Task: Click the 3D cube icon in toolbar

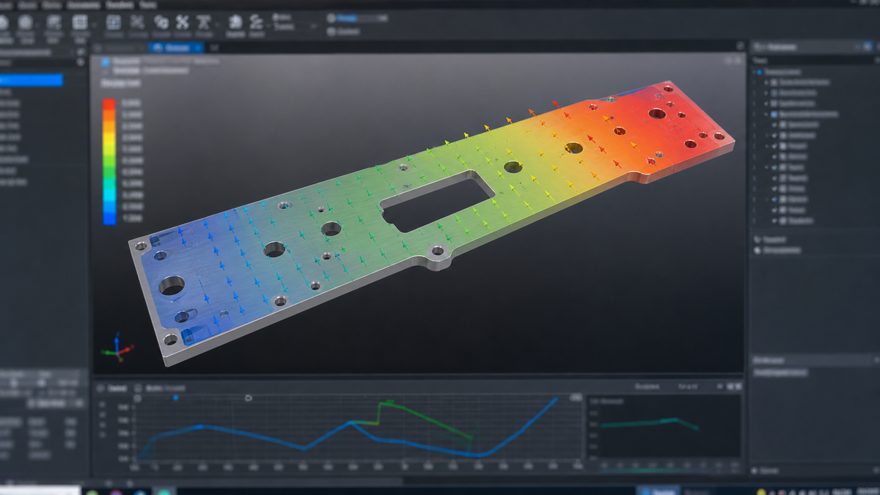Action: pos(235,21)
